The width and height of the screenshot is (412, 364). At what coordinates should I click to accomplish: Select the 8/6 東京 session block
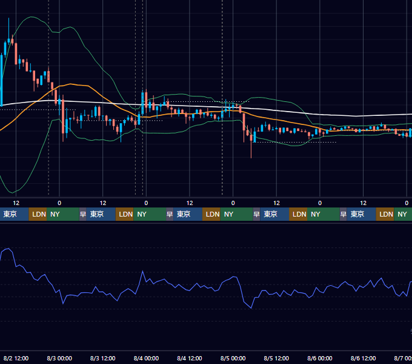coord(361,214)
